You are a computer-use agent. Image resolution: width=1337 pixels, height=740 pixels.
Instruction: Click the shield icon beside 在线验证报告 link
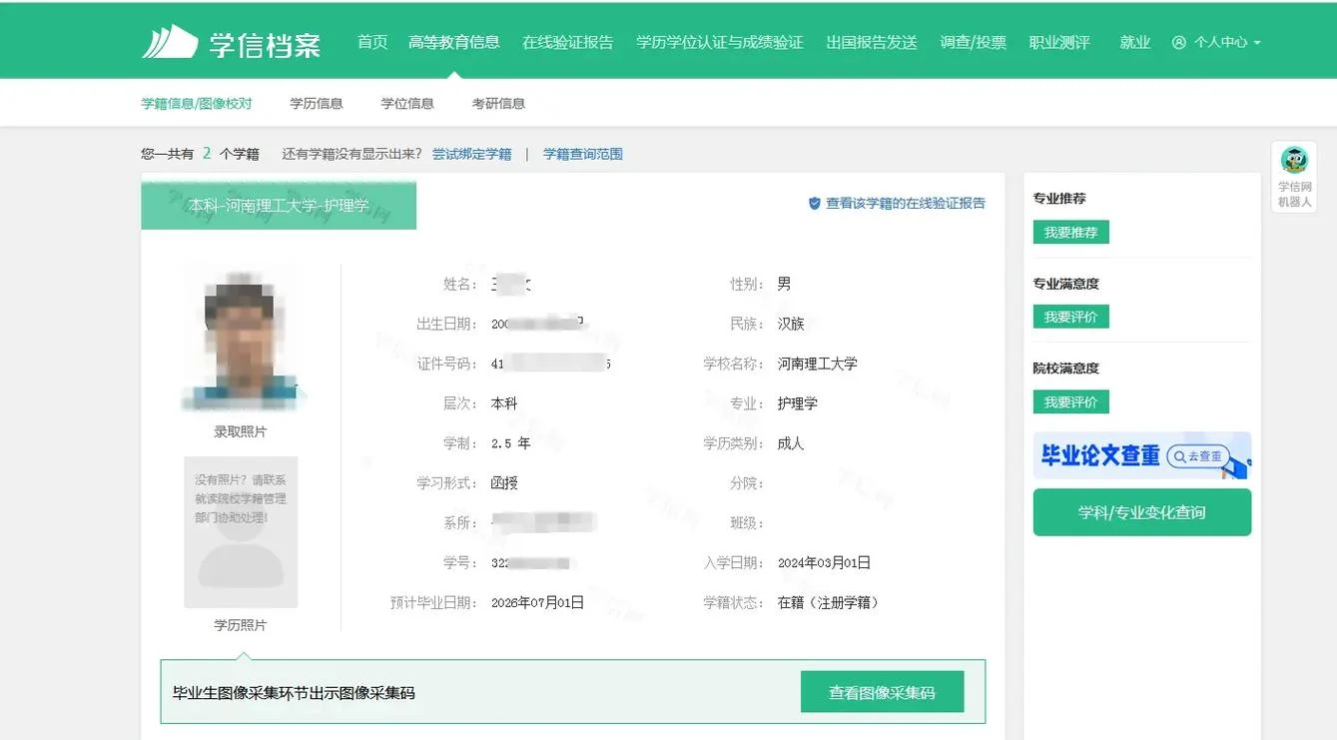(x=814, y=204)
